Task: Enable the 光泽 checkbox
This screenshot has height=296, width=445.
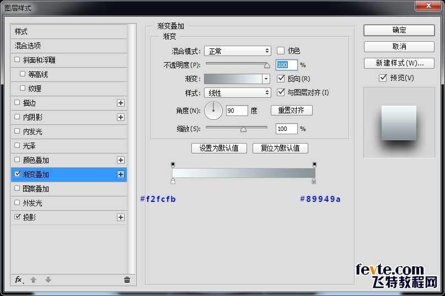Action: coord(17,145)
